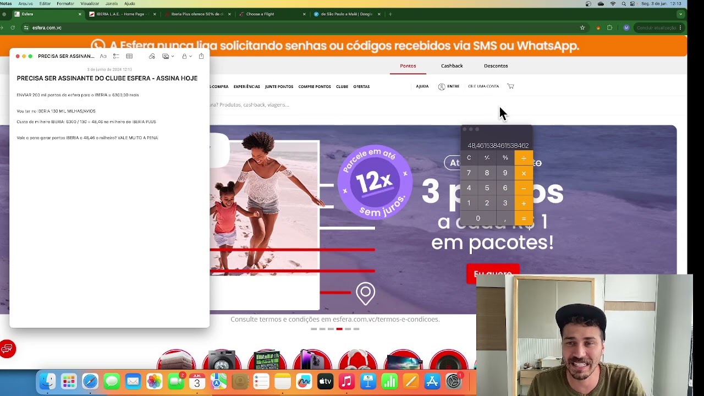Open the Notes media insert dropdown
The width and height of the screenshot is (704, 396).
[x=168, y=56]
